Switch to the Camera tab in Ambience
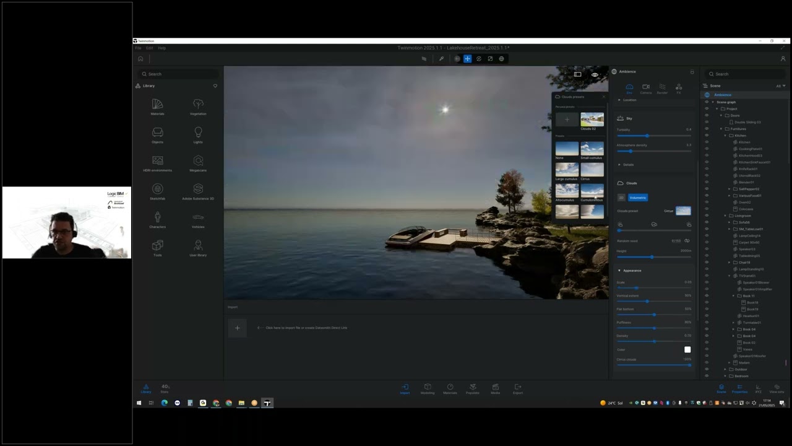 645,89
